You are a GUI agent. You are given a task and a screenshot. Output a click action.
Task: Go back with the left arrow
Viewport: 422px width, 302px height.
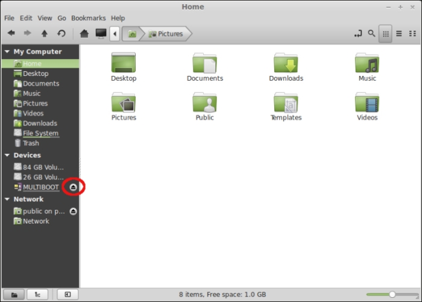(x=11, y=33)
